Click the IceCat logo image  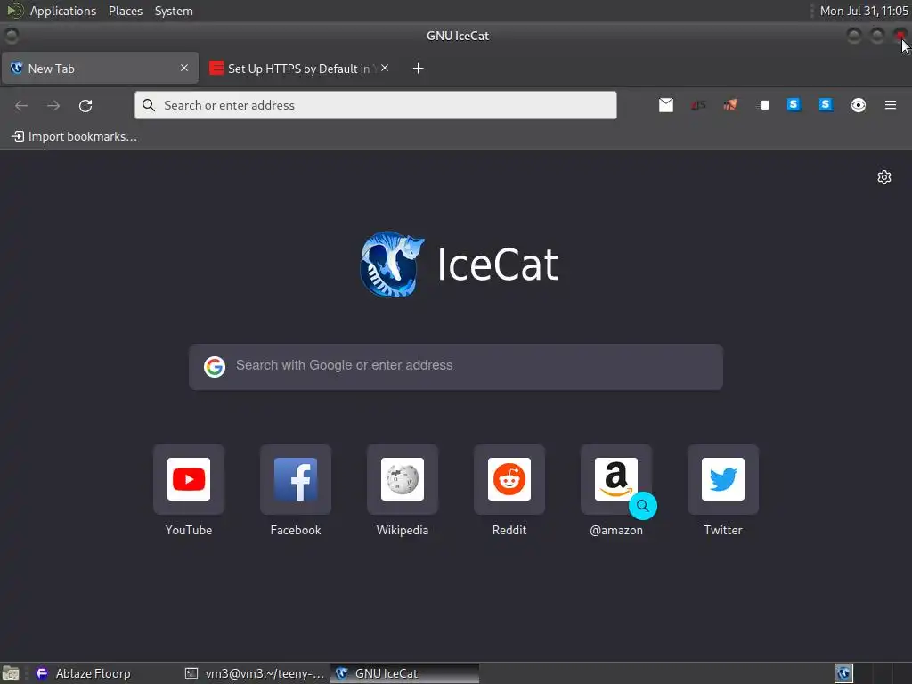pos(392,264)
